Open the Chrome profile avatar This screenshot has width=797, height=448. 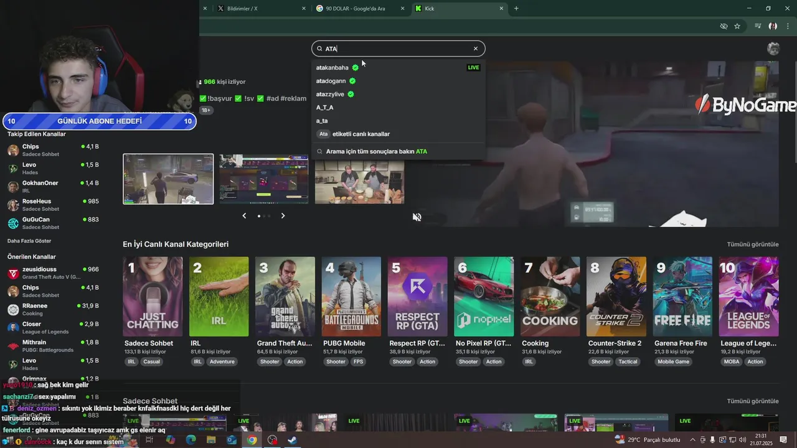[773, 26]
